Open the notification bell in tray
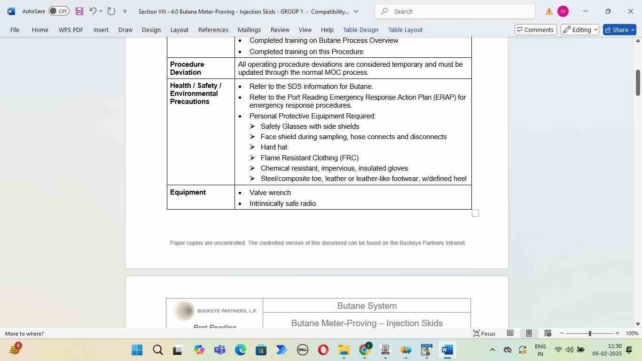The height and width of the screenshot is (361, 642). coord(629,350)
